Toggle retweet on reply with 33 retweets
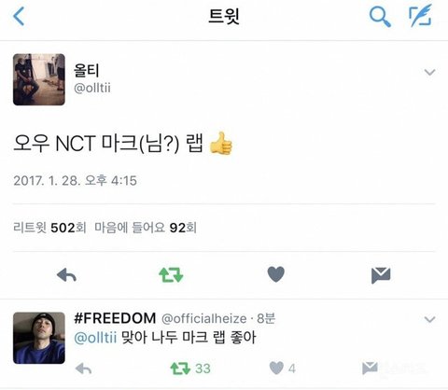Image resolution: width=448 pixels, height=390 pixels. [x=180, y=369]
